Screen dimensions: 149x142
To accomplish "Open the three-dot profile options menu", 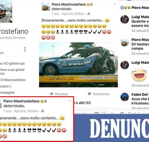I will 25,49.
